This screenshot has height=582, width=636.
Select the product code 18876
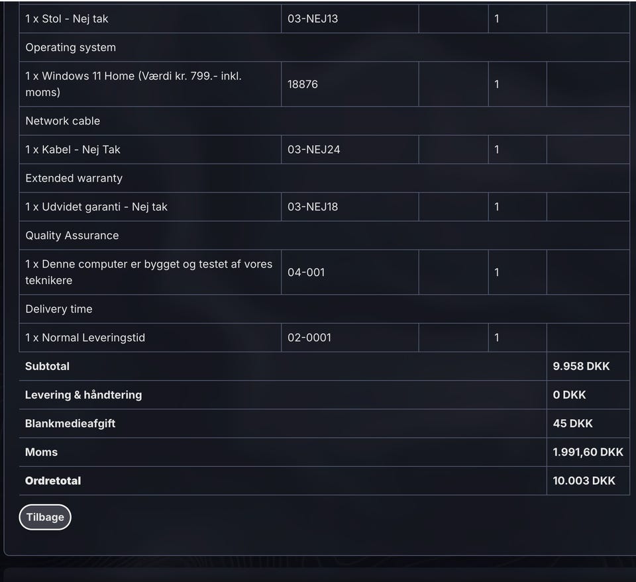(303, 84)
